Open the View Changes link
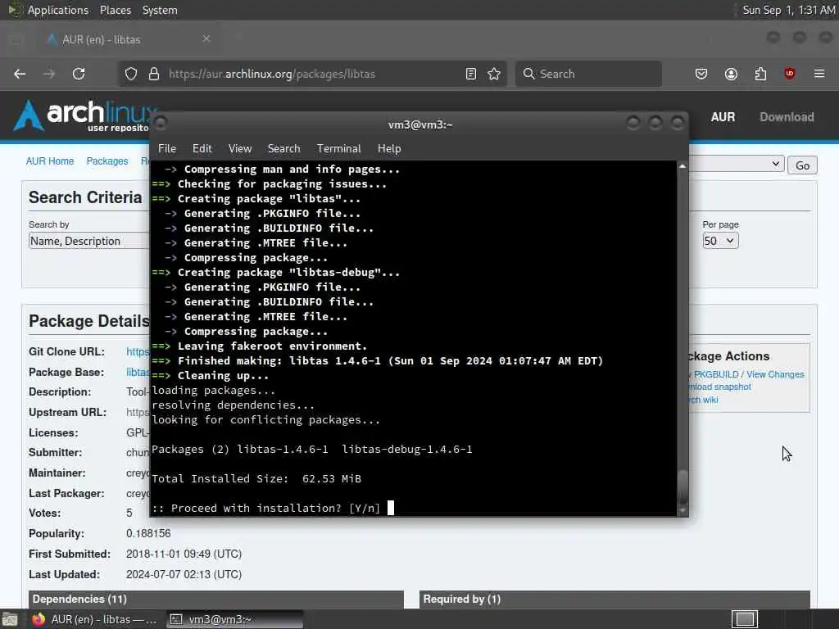 click(x=775, y=374)
